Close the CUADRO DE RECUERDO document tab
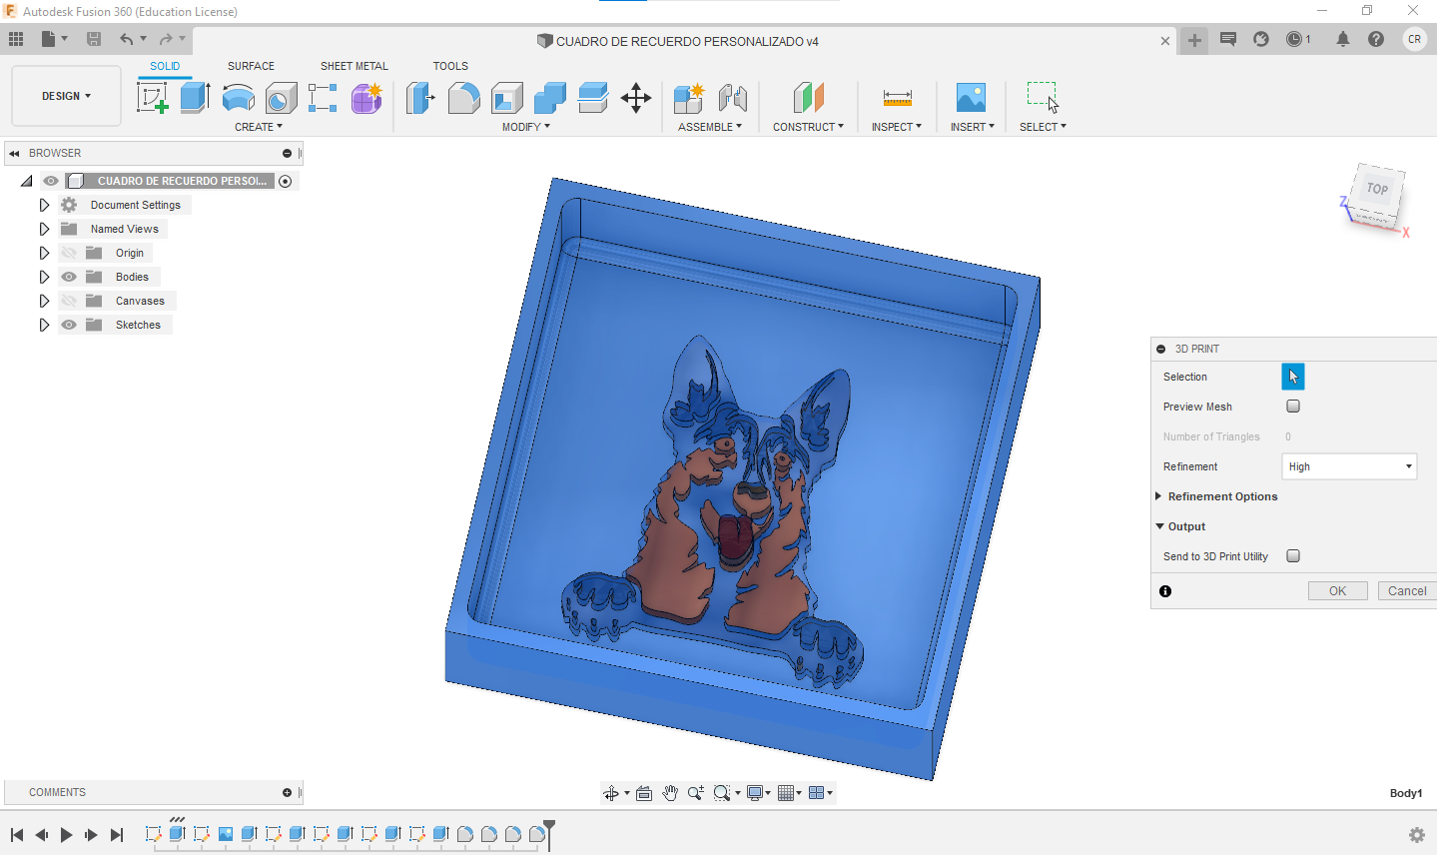 click(1165, 41)
